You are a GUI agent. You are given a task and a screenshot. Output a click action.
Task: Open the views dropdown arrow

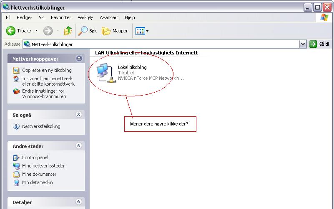pos(147,31)
